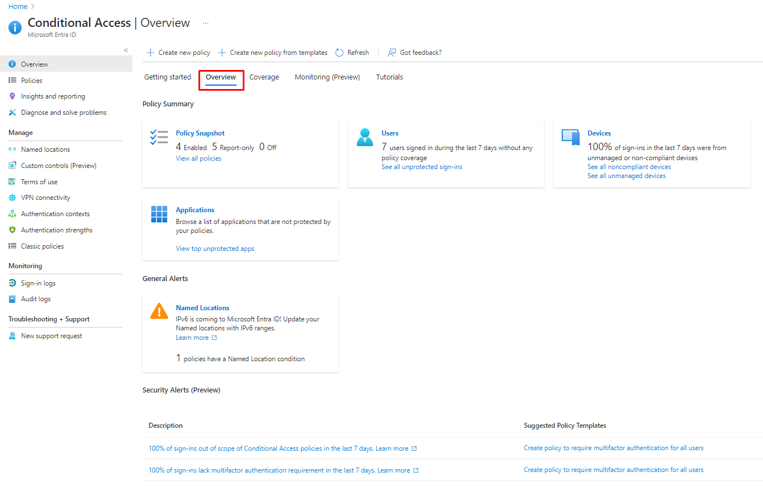Click the Policy Snapshot checklist icon

(x=159, y=137)
